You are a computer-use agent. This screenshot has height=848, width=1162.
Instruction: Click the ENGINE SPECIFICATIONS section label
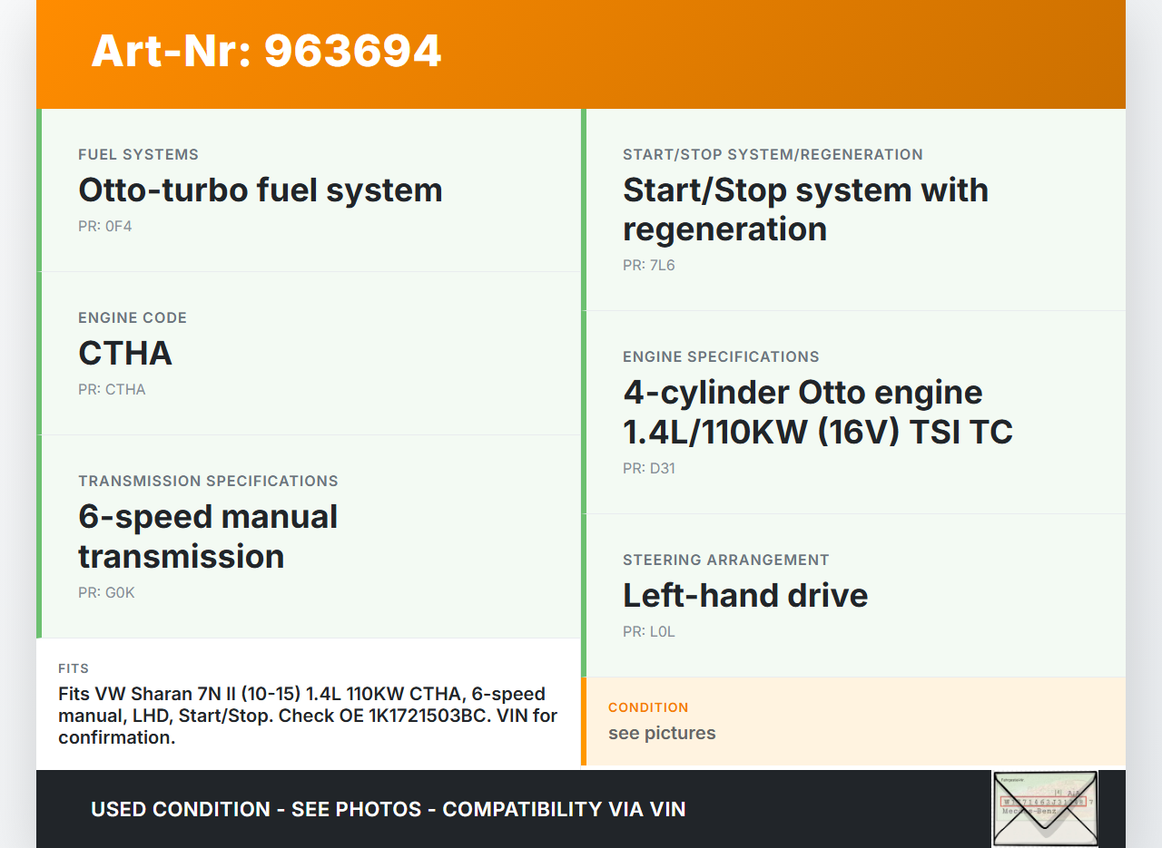[721, 357]
